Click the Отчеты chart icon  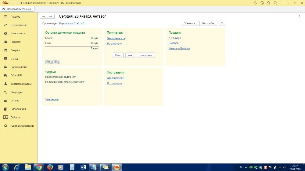coord(5,101)
